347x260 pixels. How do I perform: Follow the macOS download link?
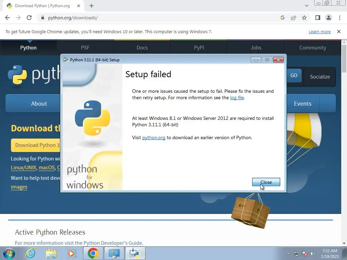tap(47, 168)
